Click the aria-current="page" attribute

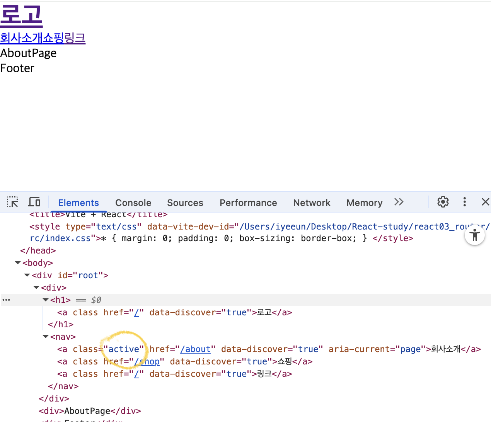377,349
